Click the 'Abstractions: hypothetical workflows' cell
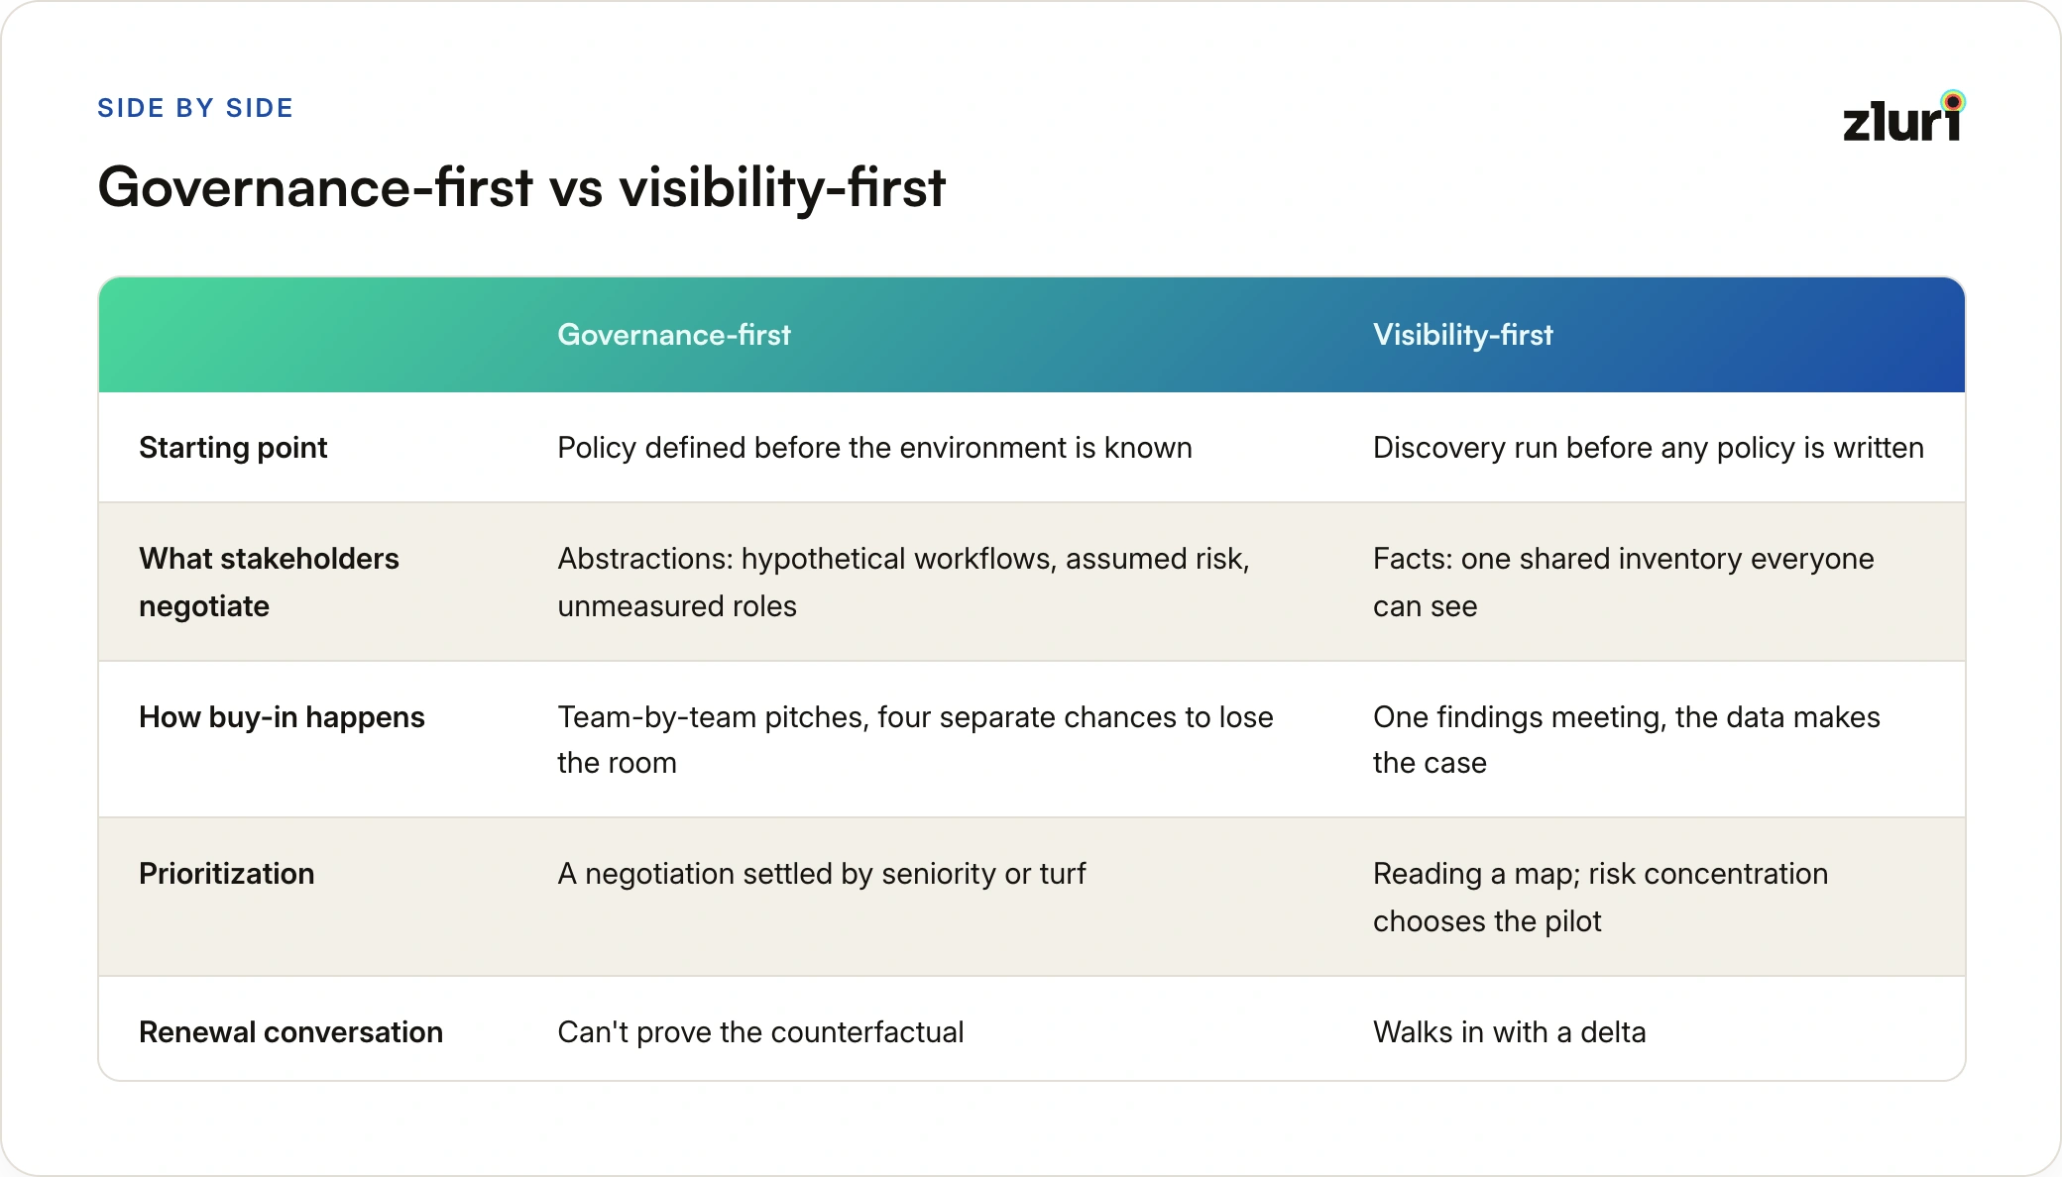The height and width of the screenshot is (1177, 2062). (904, 583)
